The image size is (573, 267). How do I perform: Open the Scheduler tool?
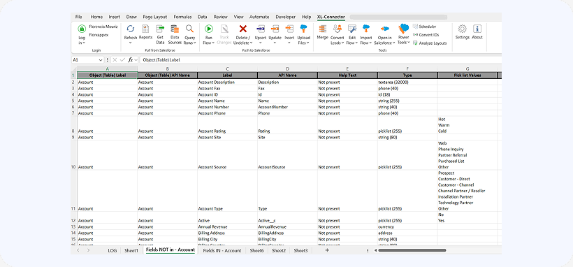click(x=425, y=27)
